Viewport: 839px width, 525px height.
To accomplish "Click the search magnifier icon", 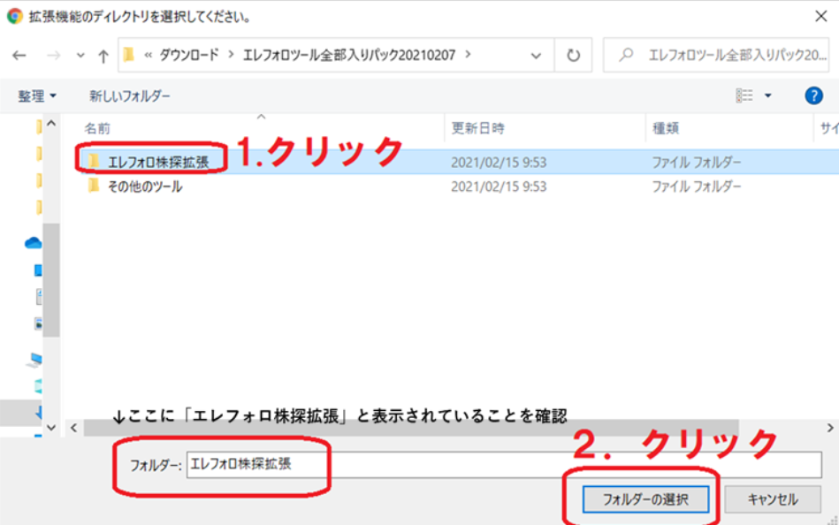I will point(626,55).
